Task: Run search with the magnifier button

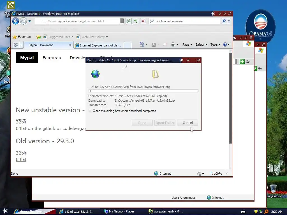Action: point(224,21)
